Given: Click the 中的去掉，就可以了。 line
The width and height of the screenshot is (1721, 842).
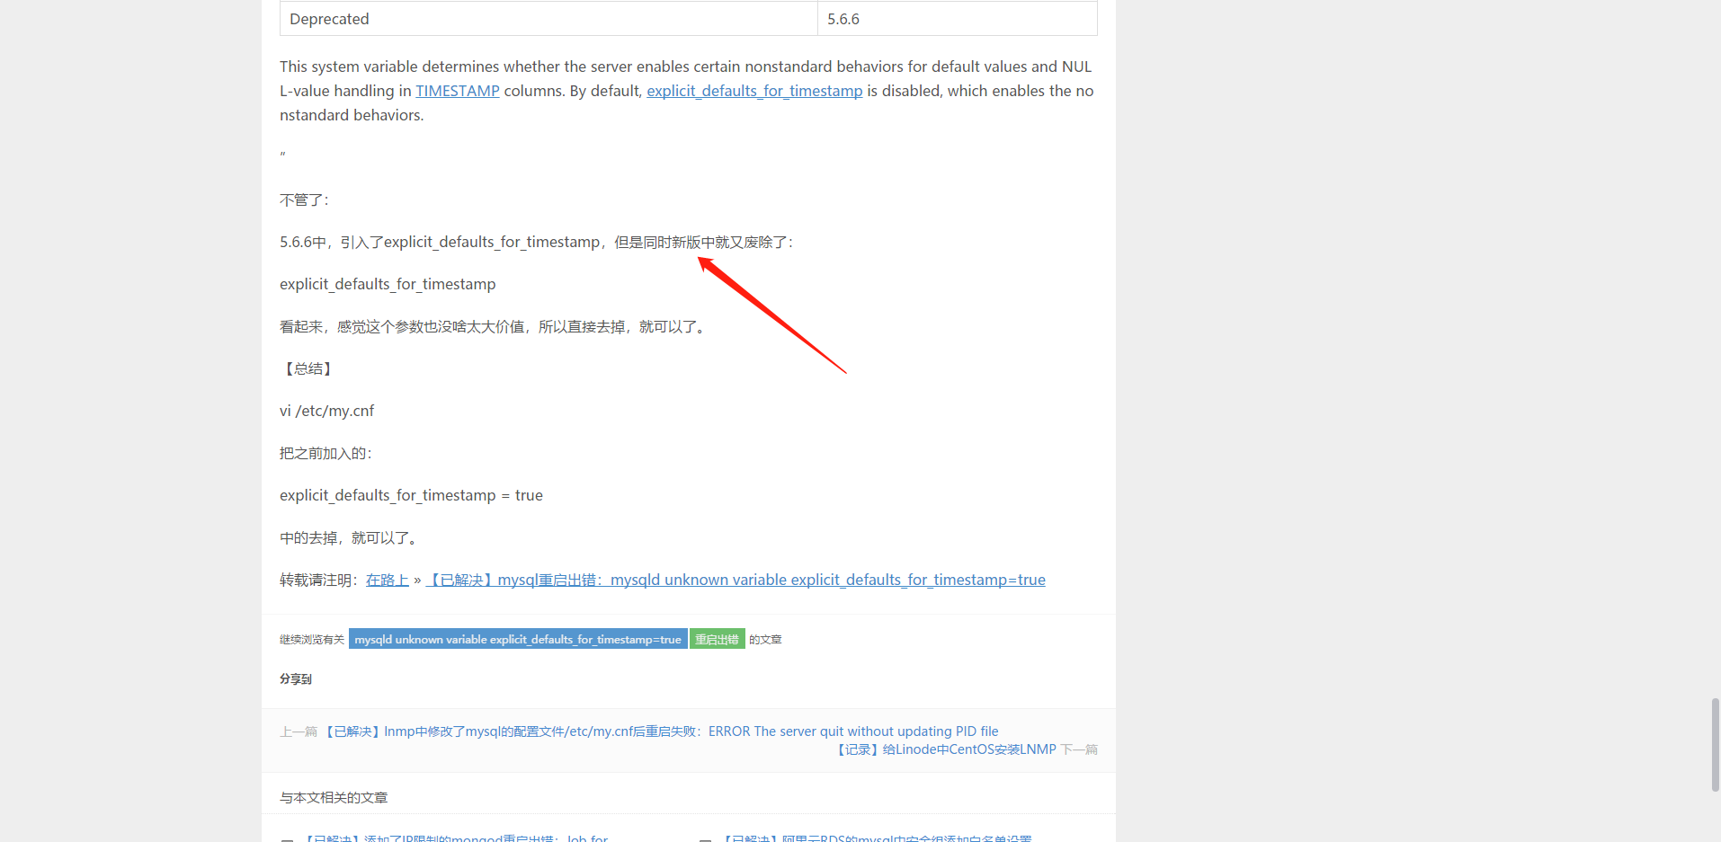Looking at the screenshot, I should [x=350, y=537].
